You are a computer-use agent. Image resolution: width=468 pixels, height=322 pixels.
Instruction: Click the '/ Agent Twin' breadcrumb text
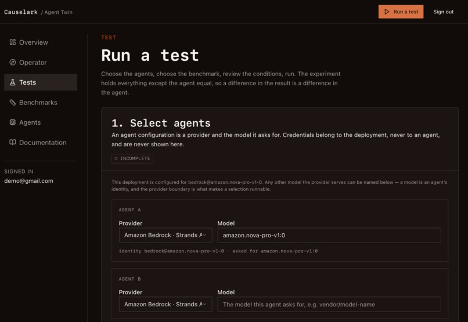point(57,12)
